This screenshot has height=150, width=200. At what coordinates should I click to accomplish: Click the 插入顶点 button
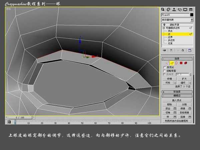[x=177, y=100]
